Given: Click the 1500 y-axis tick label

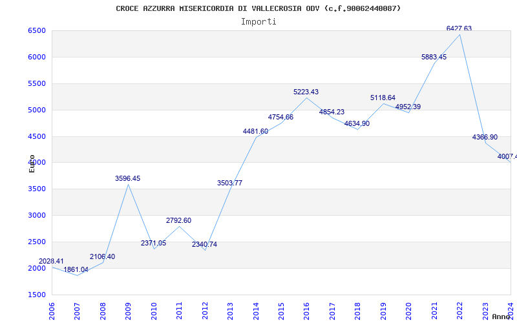Looking at the screenshot, I should pos(37,295).
